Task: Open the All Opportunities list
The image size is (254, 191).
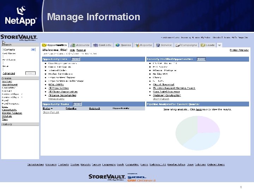Action: (59, 88)
